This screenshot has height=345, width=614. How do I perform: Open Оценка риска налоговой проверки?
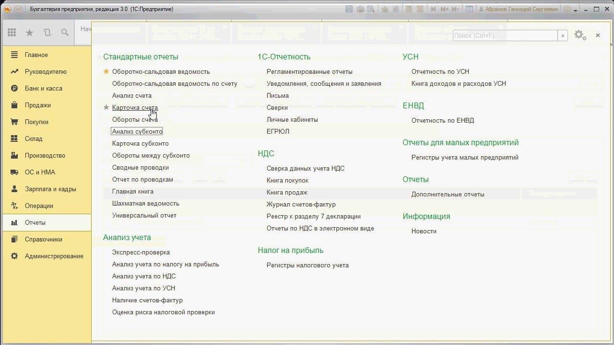164,312
